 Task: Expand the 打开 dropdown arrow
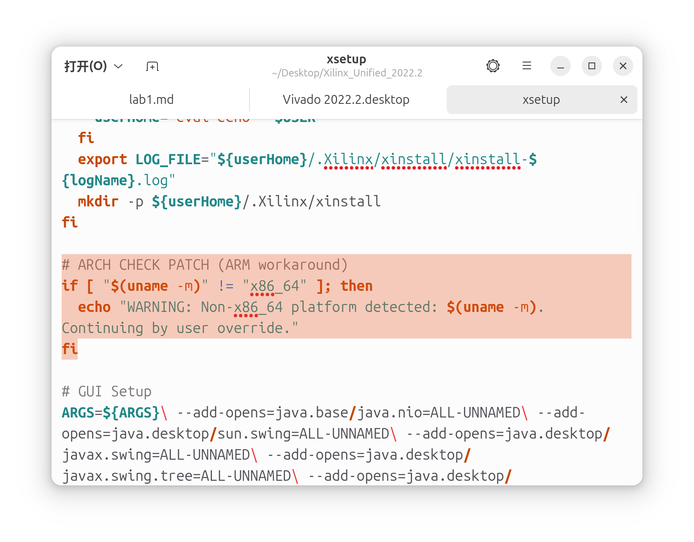[x=119, y=66]
